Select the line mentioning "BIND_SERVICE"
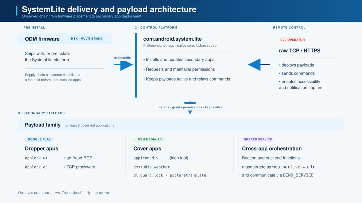Image resolution: width=362 pixels, height=204 pixels. pyautogui.click(x=278, y=175)
